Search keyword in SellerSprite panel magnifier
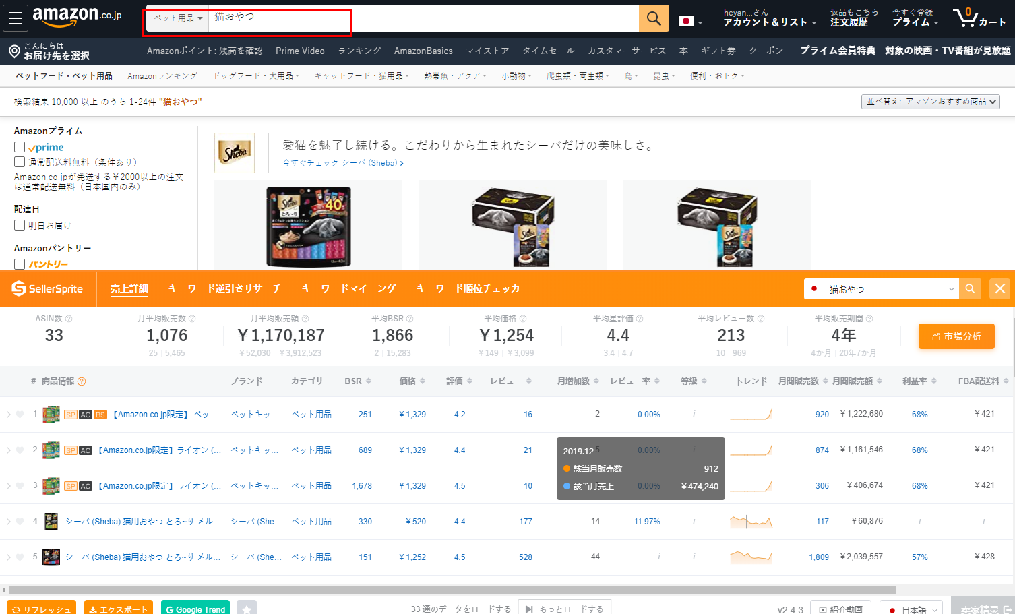Screen dimensions: 1015x614 (970, 288)
